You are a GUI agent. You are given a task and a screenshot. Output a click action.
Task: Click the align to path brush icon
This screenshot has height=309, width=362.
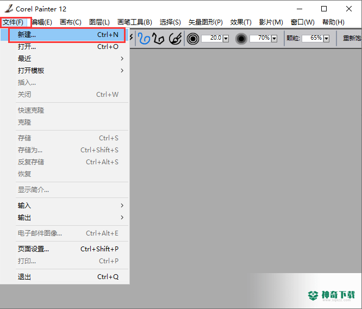coord(175,39)
